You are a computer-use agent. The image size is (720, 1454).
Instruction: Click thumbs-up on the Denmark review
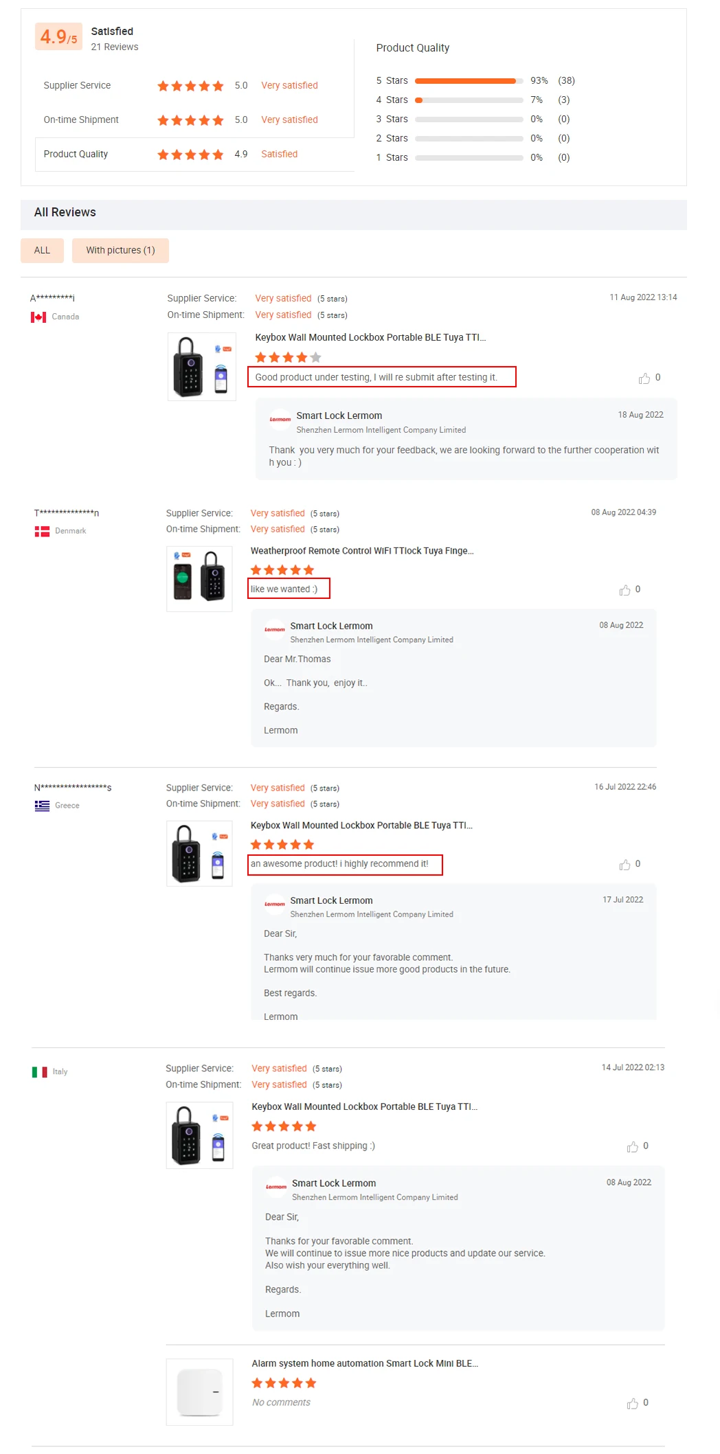pos(625,590)
